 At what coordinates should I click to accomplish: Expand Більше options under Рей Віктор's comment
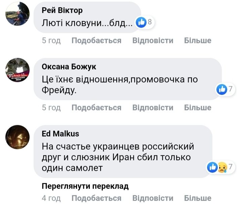[x=198, y=41]
